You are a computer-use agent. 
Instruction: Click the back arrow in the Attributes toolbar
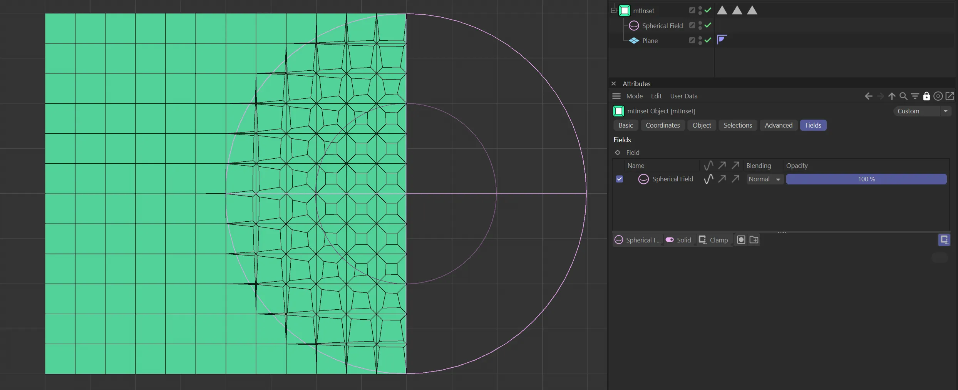868,96
